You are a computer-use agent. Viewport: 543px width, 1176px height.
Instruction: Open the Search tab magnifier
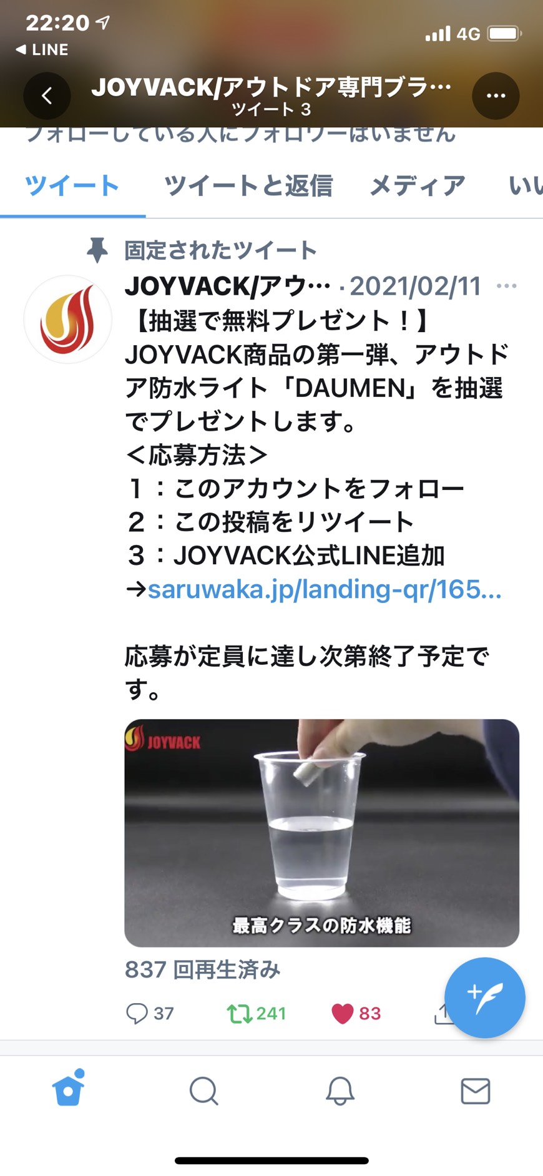click(203, 1090)
